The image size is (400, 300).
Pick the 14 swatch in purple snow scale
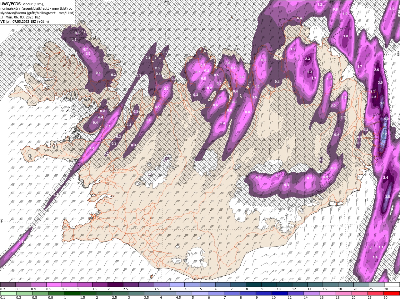pyautogui.click(x=315, y=285)
